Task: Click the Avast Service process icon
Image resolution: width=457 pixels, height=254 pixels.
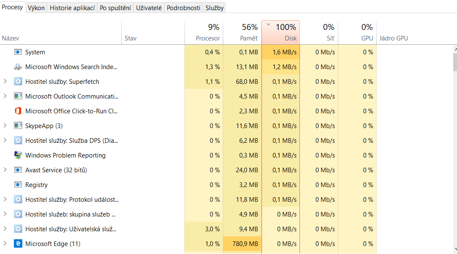Action: click(x=18, y=170)
